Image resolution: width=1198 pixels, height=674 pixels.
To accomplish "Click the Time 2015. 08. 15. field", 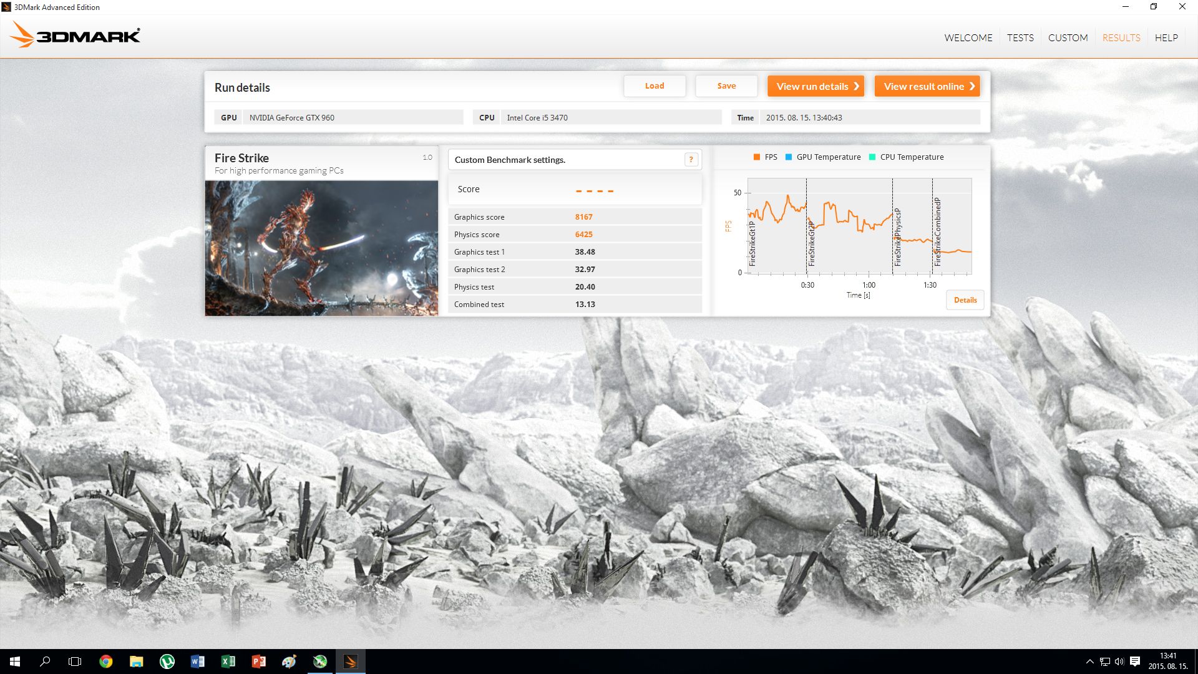I will pos(855,117).
